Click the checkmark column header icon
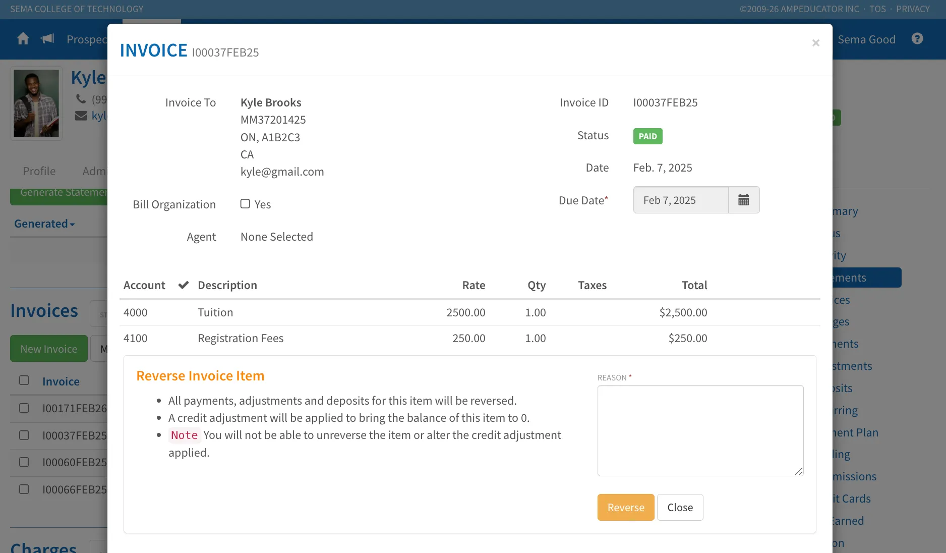The height and width of the screenshot is (553, 946). click(x=184, y=285)
